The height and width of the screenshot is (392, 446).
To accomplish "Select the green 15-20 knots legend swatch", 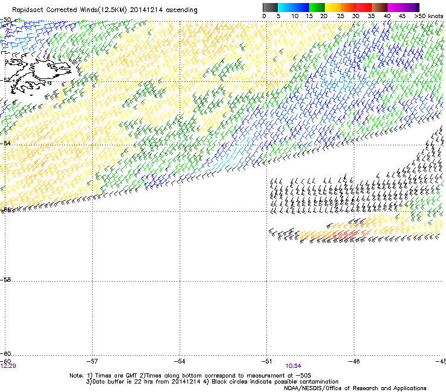I will (317, 7).
